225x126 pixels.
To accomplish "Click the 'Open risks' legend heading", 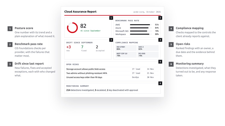I will (x=183, y=44).
